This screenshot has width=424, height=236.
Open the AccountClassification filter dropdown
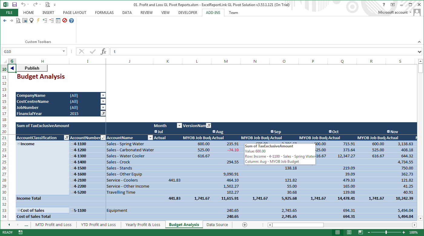coord(66,138)
